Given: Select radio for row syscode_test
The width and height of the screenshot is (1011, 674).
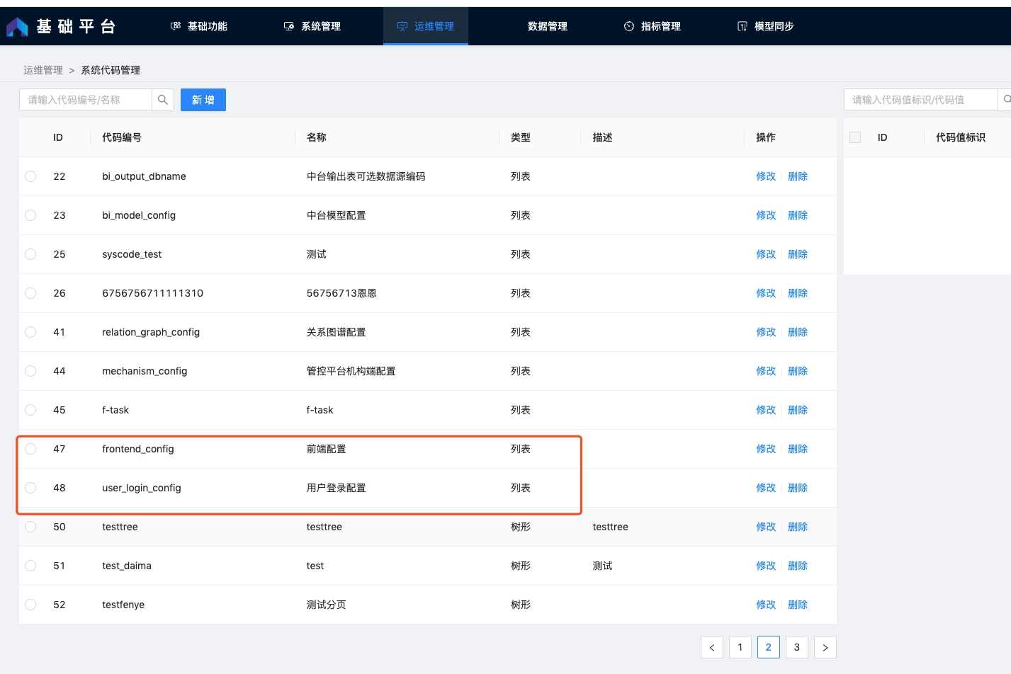Looking at the screenshot, I should [x=30, y=254].
